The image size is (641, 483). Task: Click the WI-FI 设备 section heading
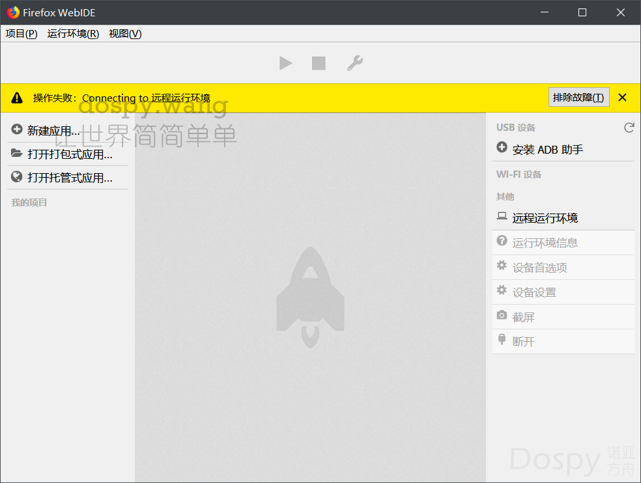(519, 174)
